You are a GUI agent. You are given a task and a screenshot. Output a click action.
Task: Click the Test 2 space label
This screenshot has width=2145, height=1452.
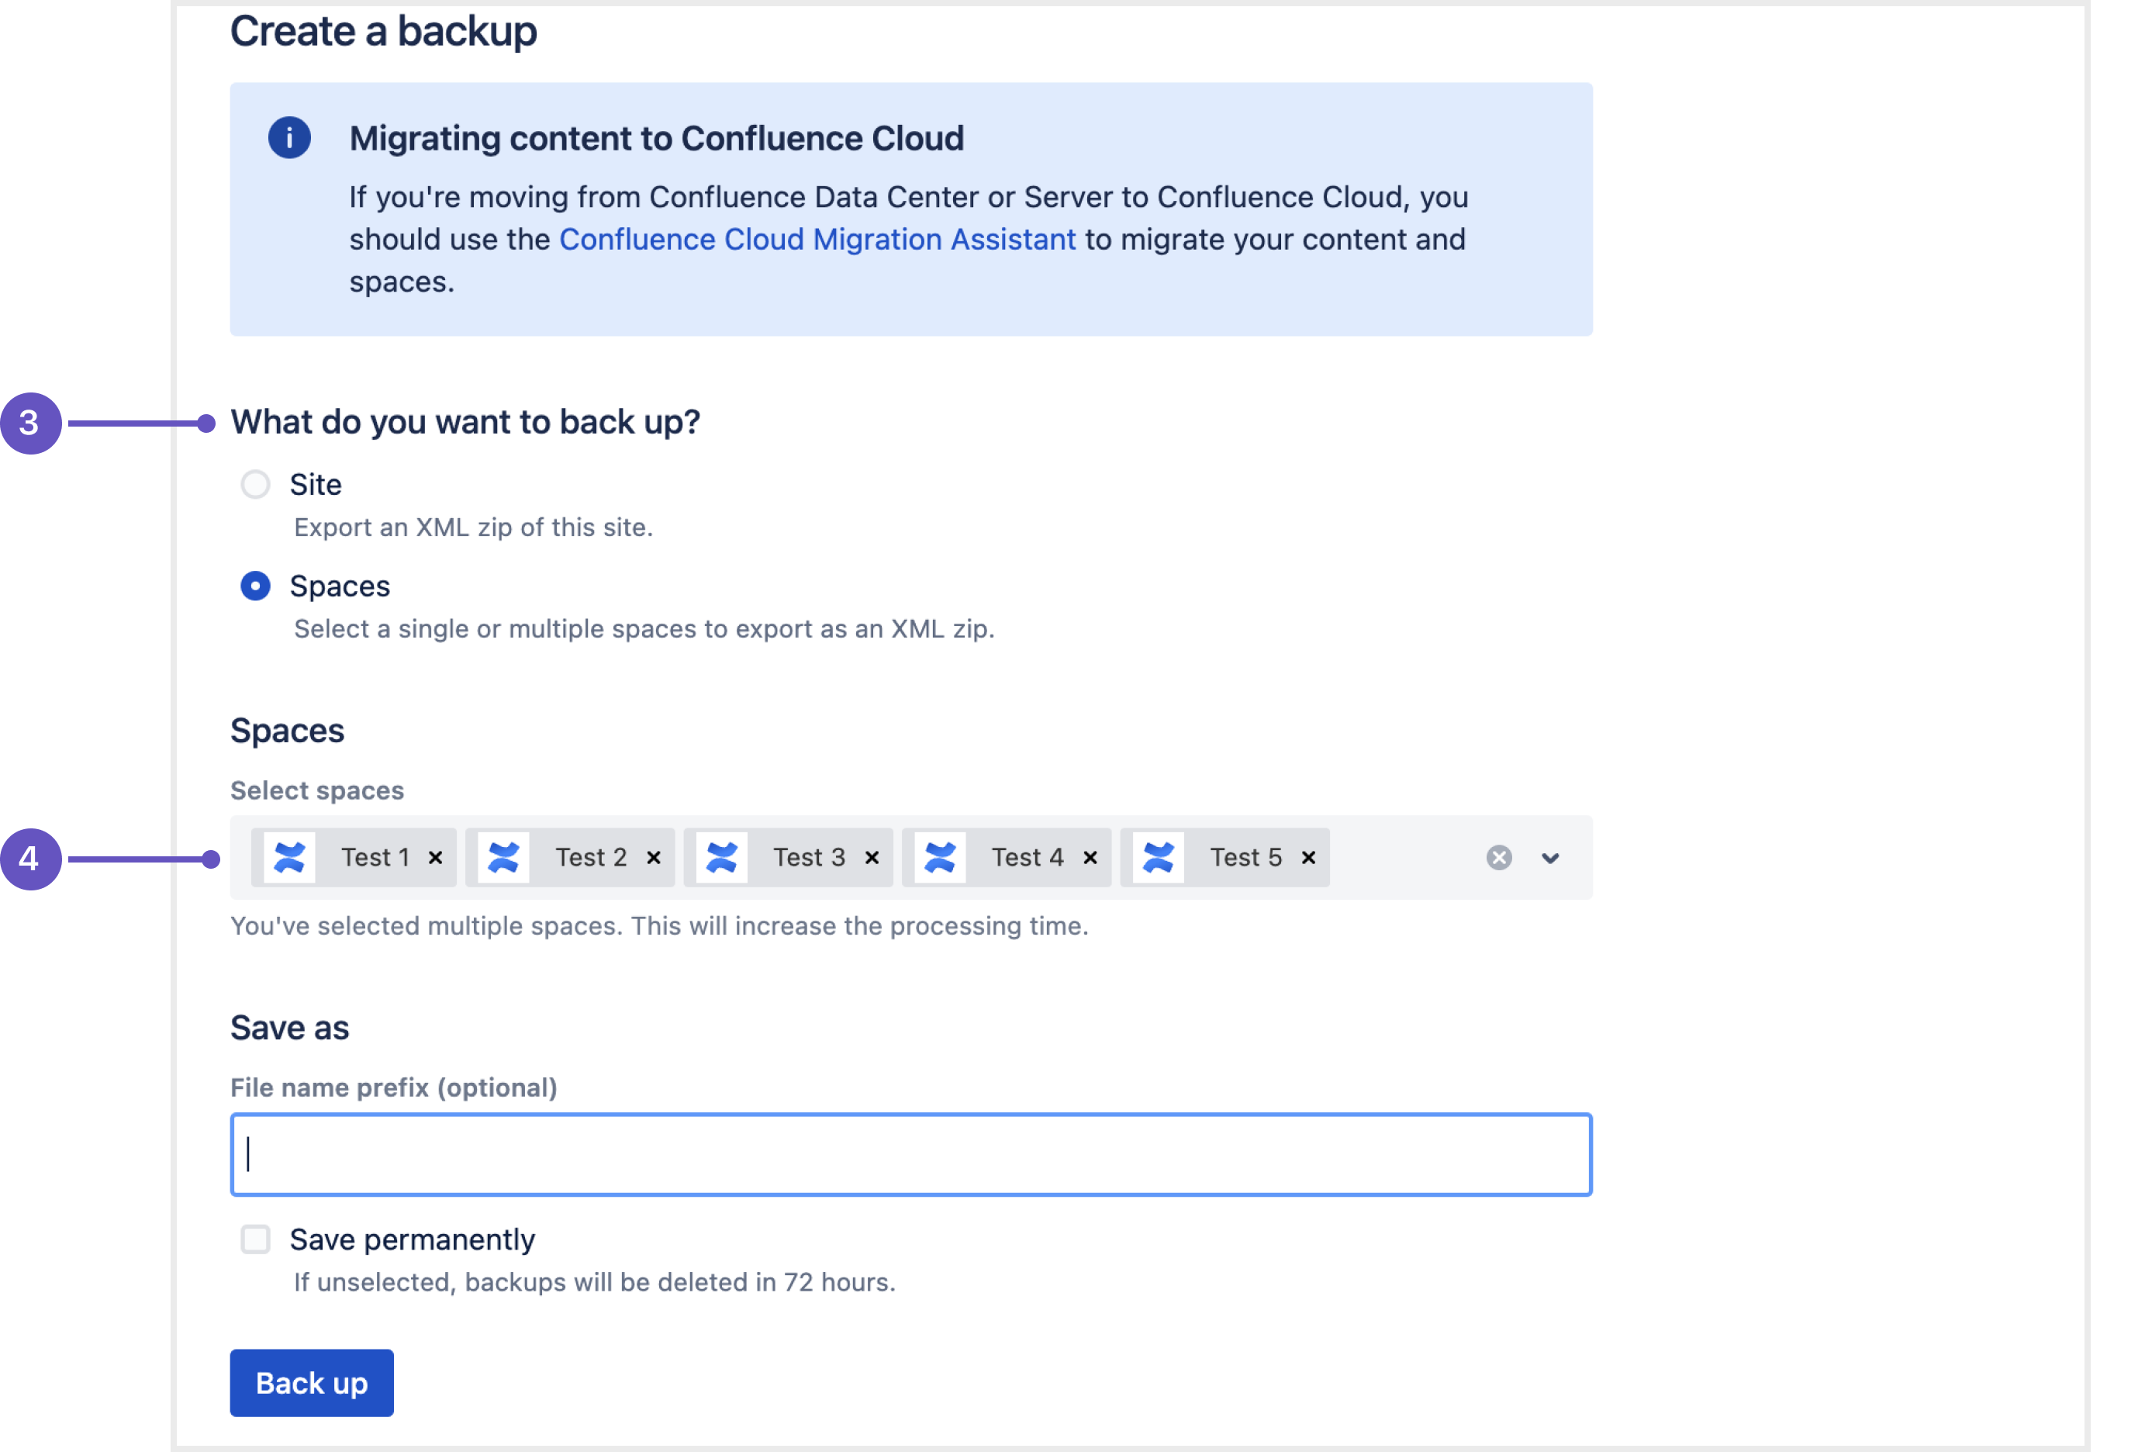click(592, 858)
